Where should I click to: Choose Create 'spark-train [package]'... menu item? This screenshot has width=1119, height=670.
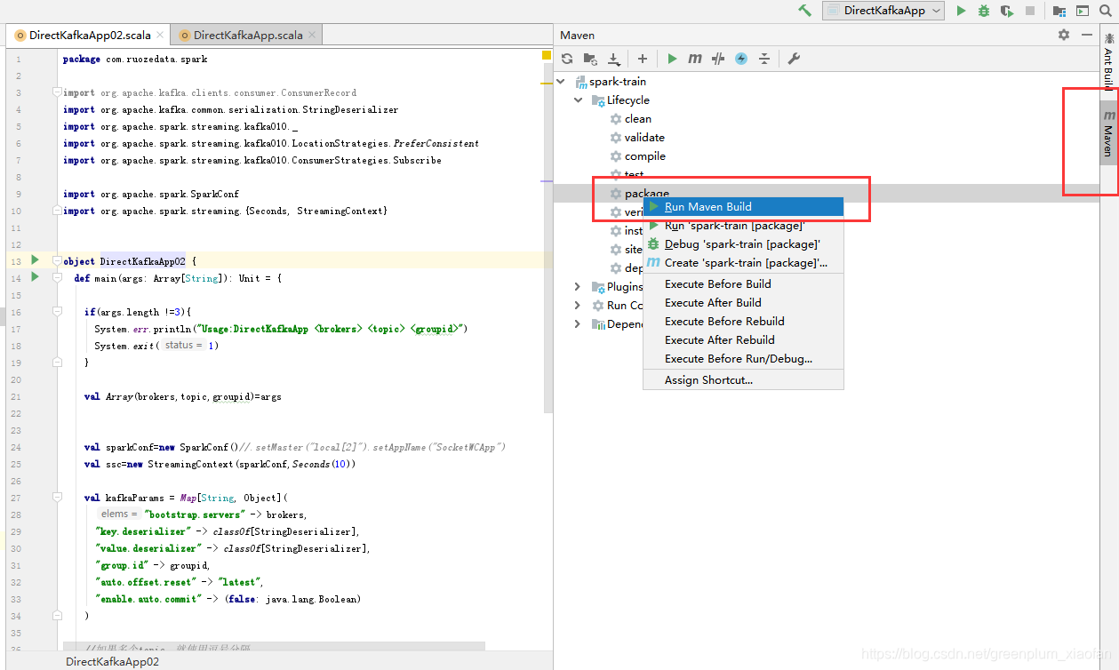pyautogui.click(x=743, y=263)
